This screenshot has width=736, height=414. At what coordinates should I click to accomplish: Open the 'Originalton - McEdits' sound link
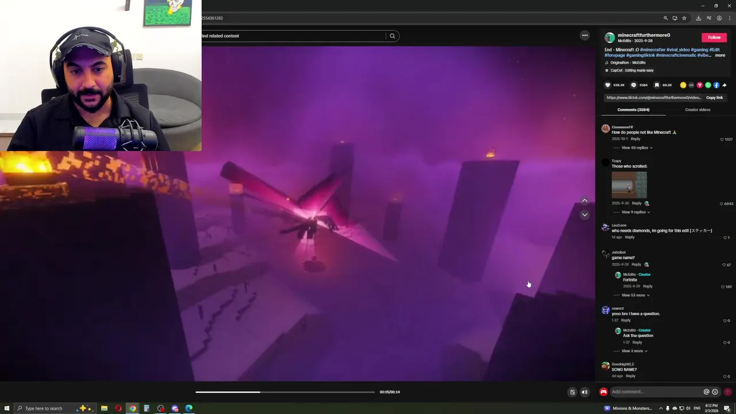pyautogui.click(x=628, y=63)
